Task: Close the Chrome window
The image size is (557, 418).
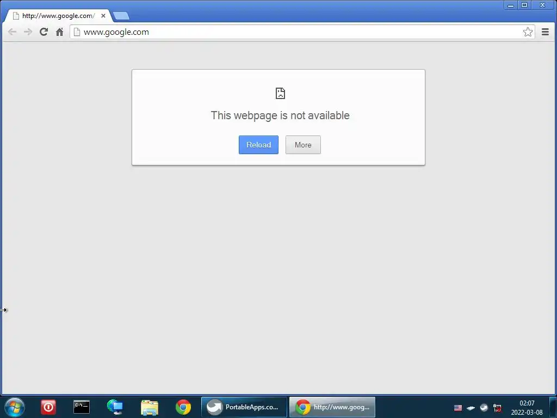Action: pyautogui.click(x=542, y=5)
